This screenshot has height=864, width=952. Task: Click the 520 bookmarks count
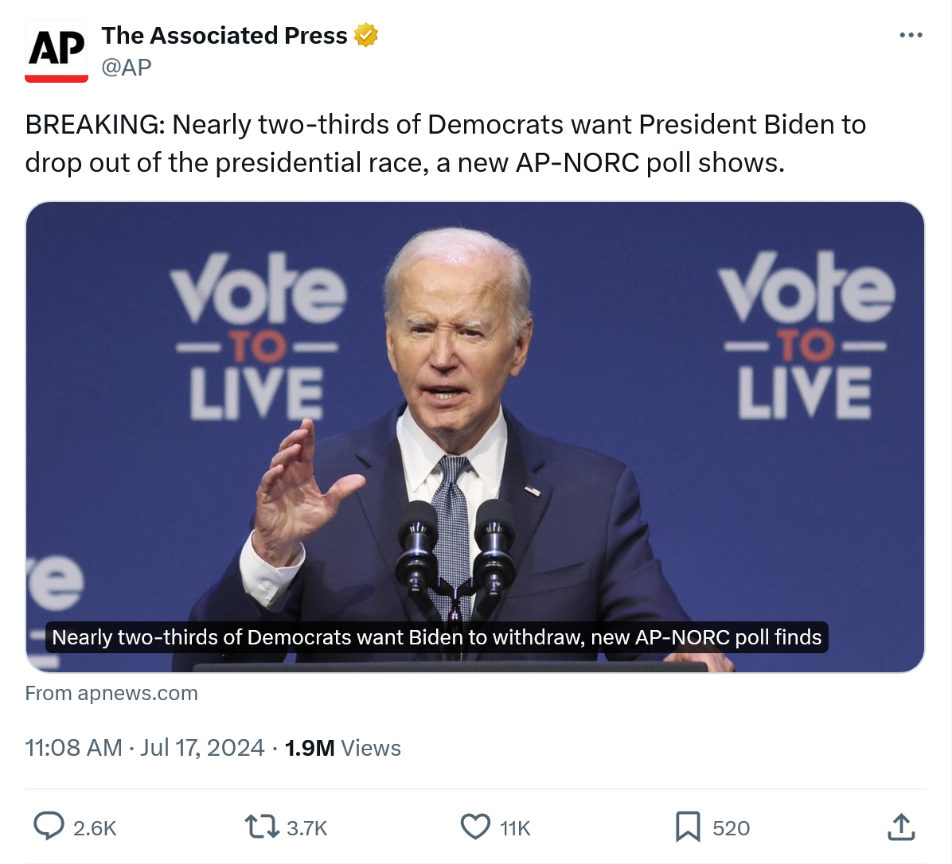(731, 828)
